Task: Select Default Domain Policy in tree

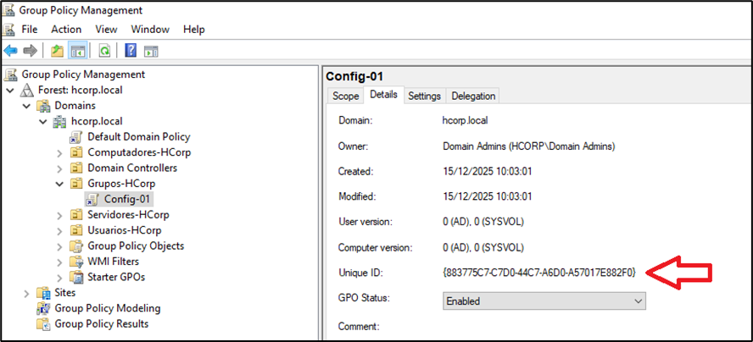Action: [138, 136]
